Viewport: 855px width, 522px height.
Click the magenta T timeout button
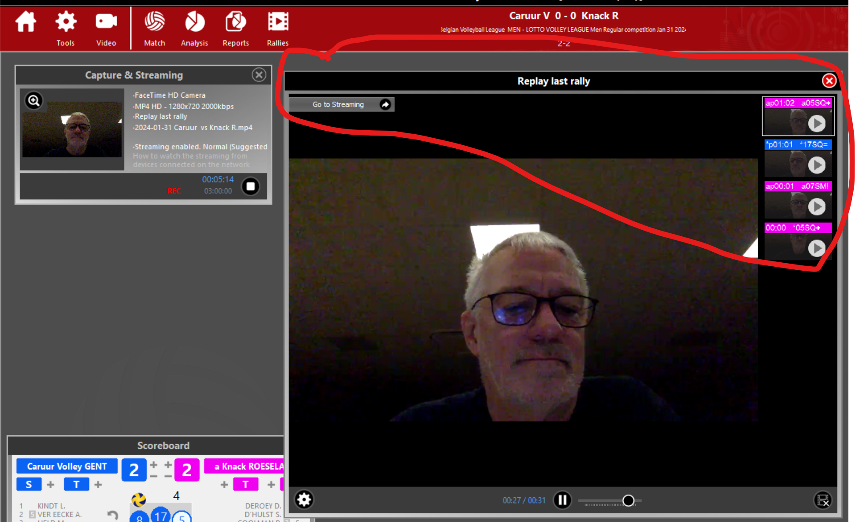point(246,485)
